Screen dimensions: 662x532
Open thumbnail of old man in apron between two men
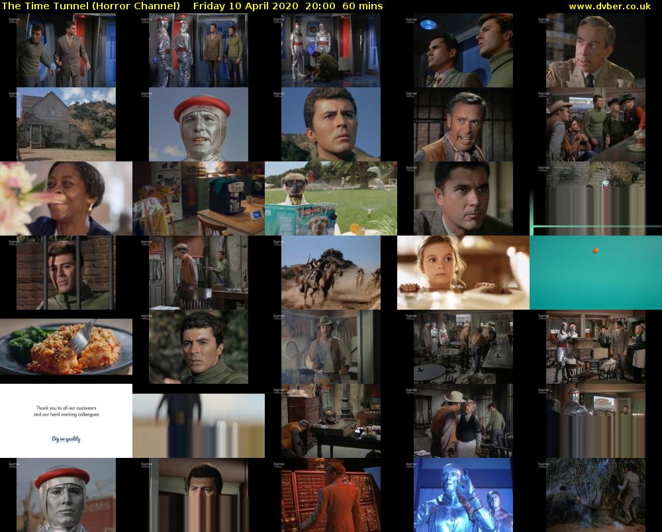(x=463, y=421)
